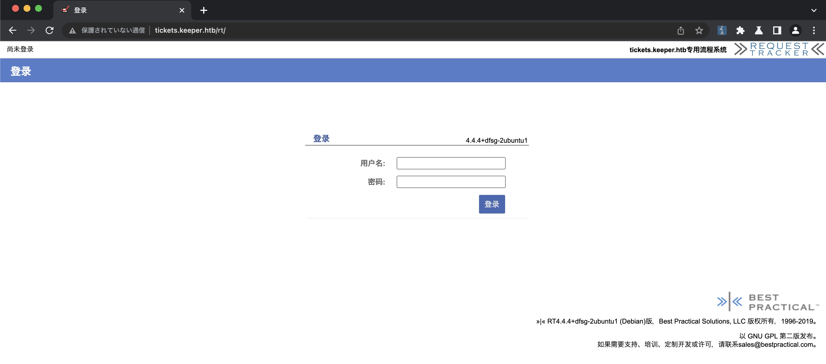Toggle the browser side panel
826x364 pixels.
[777, 30]
